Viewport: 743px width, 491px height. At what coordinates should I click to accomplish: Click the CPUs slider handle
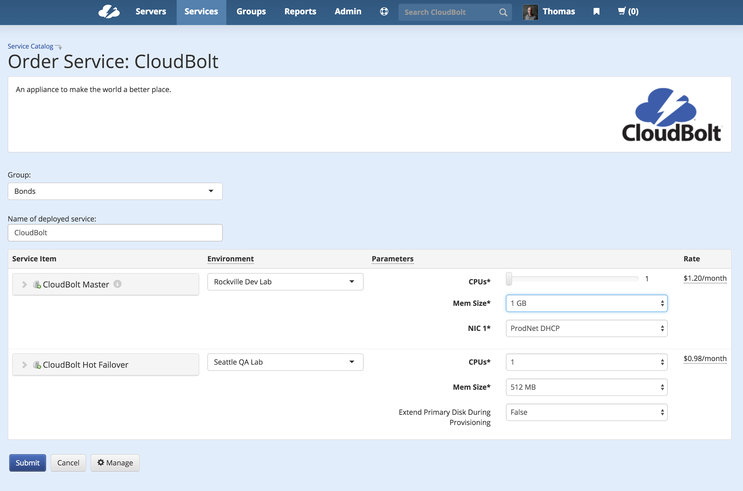tap(509, 279)
